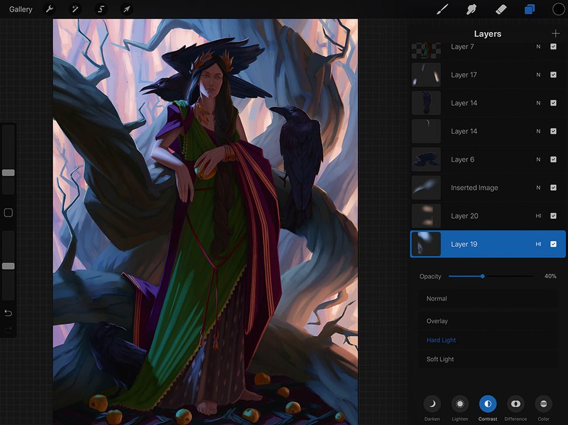Select the Brush tool
568x425 pixels.
pos(442,9)
